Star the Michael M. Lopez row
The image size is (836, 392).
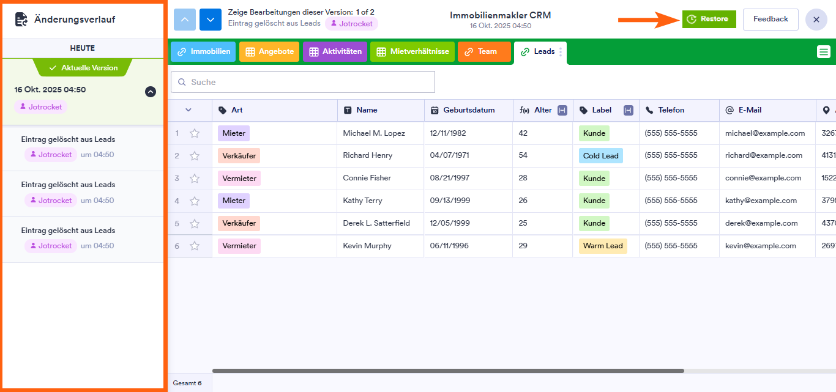point(195,133)
